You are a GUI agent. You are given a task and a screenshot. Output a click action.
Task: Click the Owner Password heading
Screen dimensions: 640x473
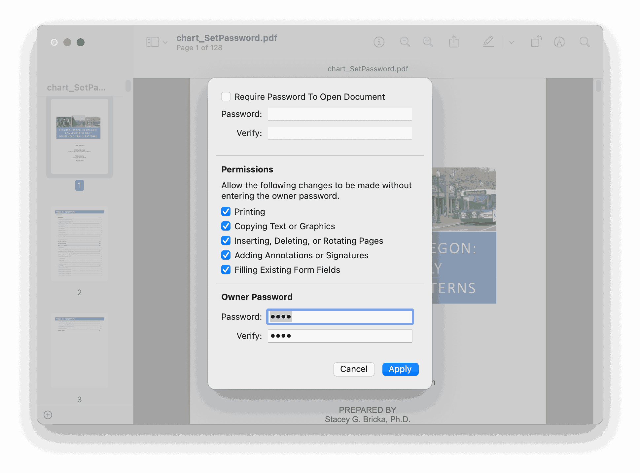click(x=257, y=297)
